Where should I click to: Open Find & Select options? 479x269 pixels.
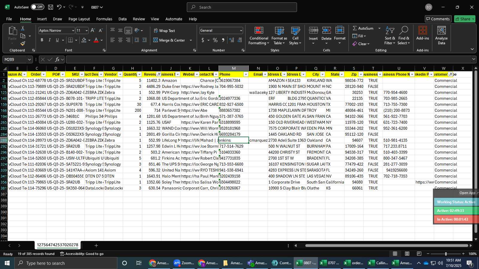pos(404,36)
